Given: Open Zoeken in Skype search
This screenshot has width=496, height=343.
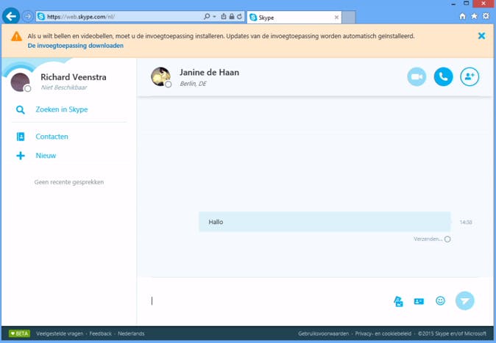Looking at the screenshot, I should click(x=62, y=109).
